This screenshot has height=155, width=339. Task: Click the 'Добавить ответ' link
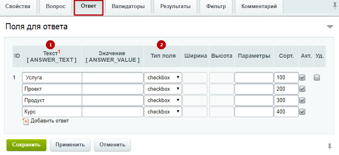point(50,121)
